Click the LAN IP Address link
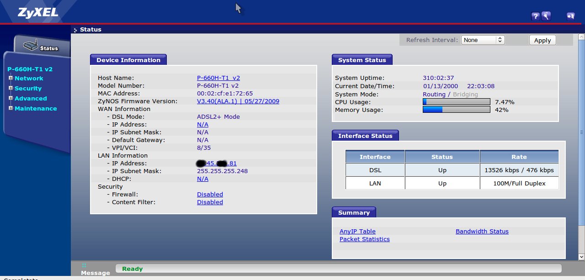The height and width of the screenshot is (280, 585). click(x=217, y=164)
